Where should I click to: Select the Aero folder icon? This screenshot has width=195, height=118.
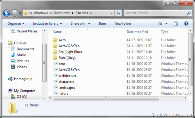pos(55,40)
